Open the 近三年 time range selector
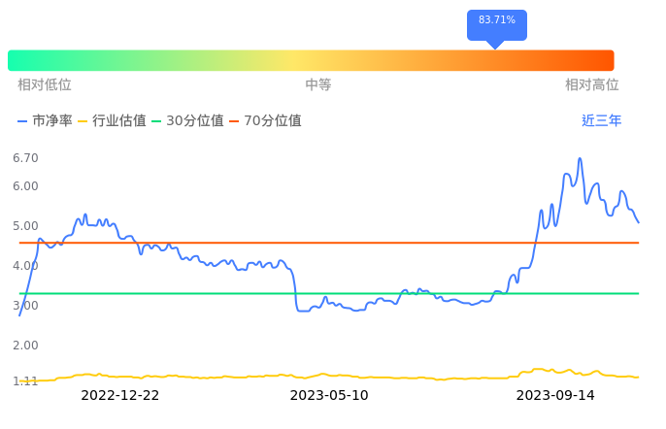This screenshot has width=666, height=429. (601, 121)
